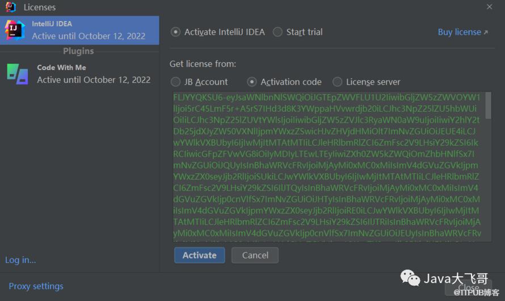Click the external arrow beside Buy license
The width and height of the screenshot is (505, 301).
click(x=486, y=32)
